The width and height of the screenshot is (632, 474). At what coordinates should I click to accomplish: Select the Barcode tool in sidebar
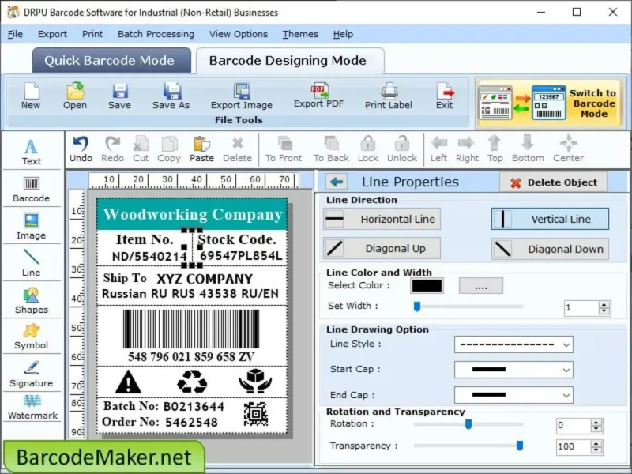[31, 189]
